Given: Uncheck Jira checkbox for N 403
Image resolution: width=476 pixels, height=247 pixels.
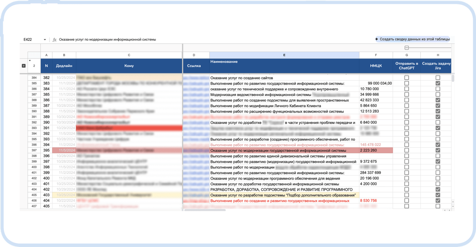Looking at the screenshot, I should click(438, 195).
